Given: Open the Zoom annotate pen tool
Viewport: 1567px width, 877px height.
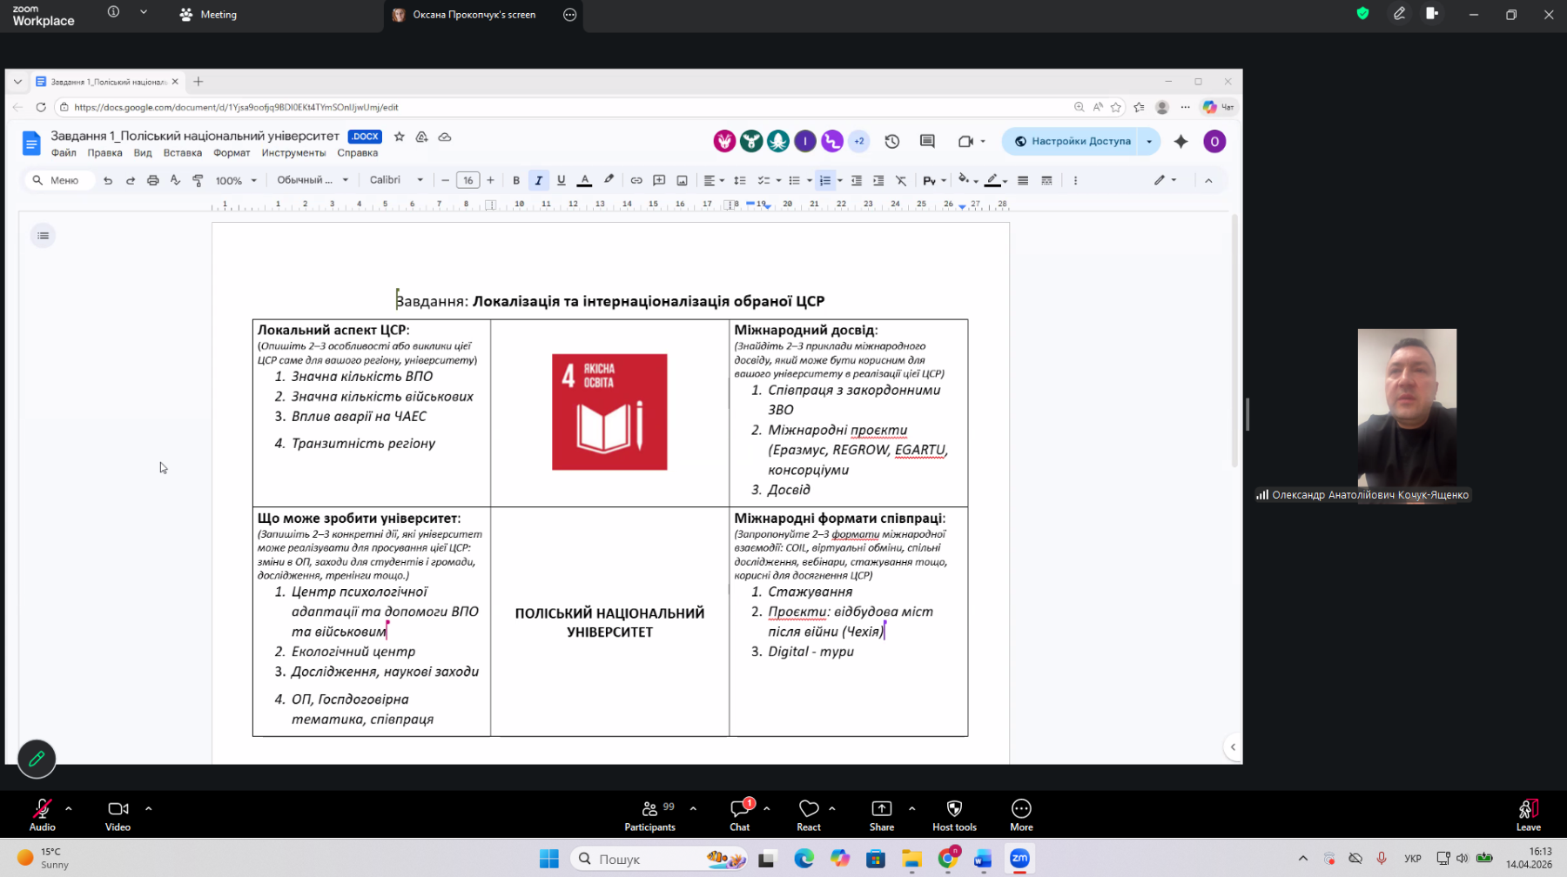Looking at the screenshot, I should pos(1400,13).
